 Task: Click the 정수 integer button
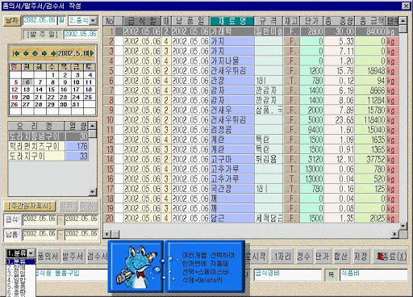pos(303,257)
